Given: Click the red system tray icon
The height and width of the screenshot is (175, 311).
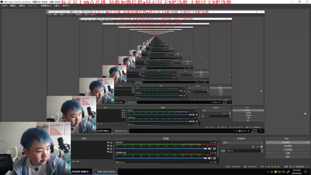Looking at the screenshot, I should point(272,172).
